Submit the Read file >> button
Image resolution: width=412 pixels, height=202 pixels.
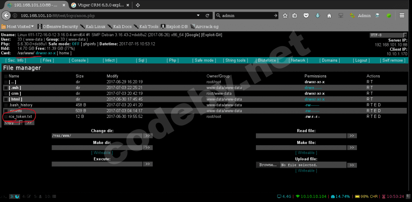(x=352, y=136)
